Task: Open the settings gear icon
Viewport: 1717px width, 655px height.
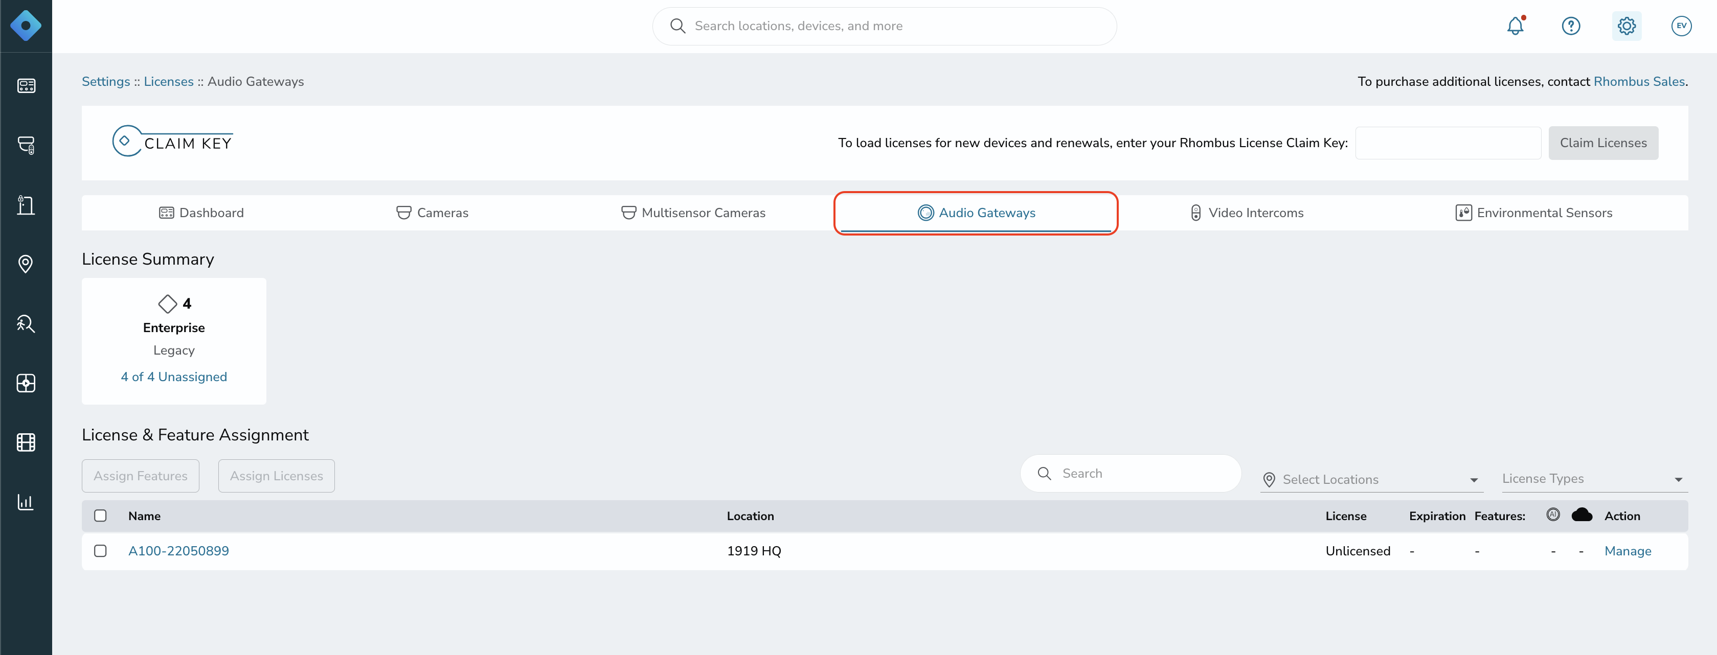Action: pos(1626,26)
